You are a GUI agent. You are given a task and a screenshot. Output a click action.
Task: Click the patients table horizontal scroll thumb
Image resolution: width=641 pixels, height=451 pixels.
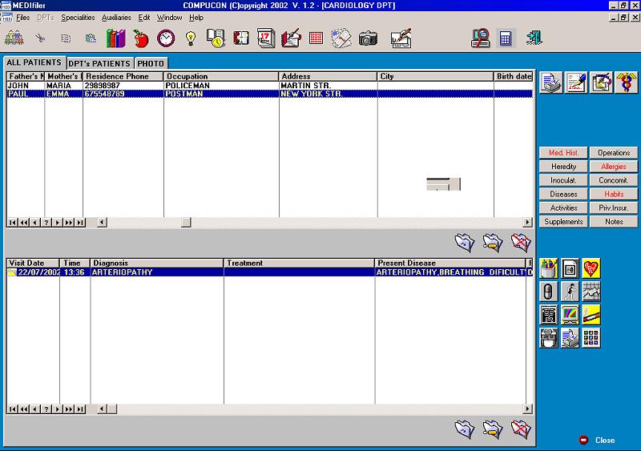[x=186, y=222]
